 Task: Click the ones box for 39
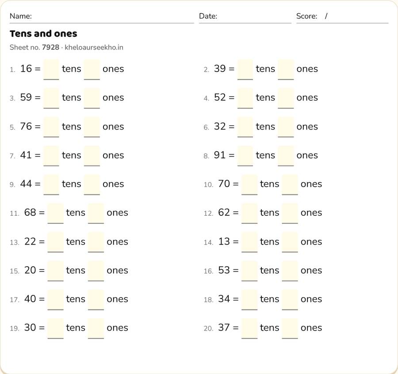tap(286, 69)
